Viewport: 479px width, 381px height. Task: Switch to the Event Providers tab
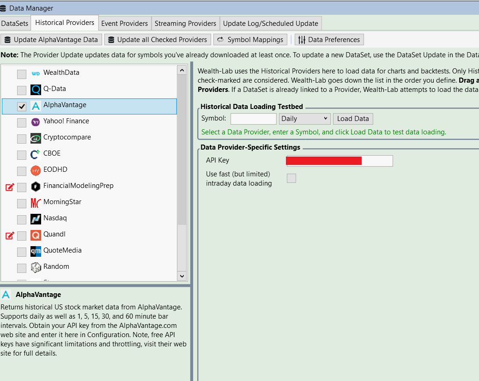(x=125, y=24)
